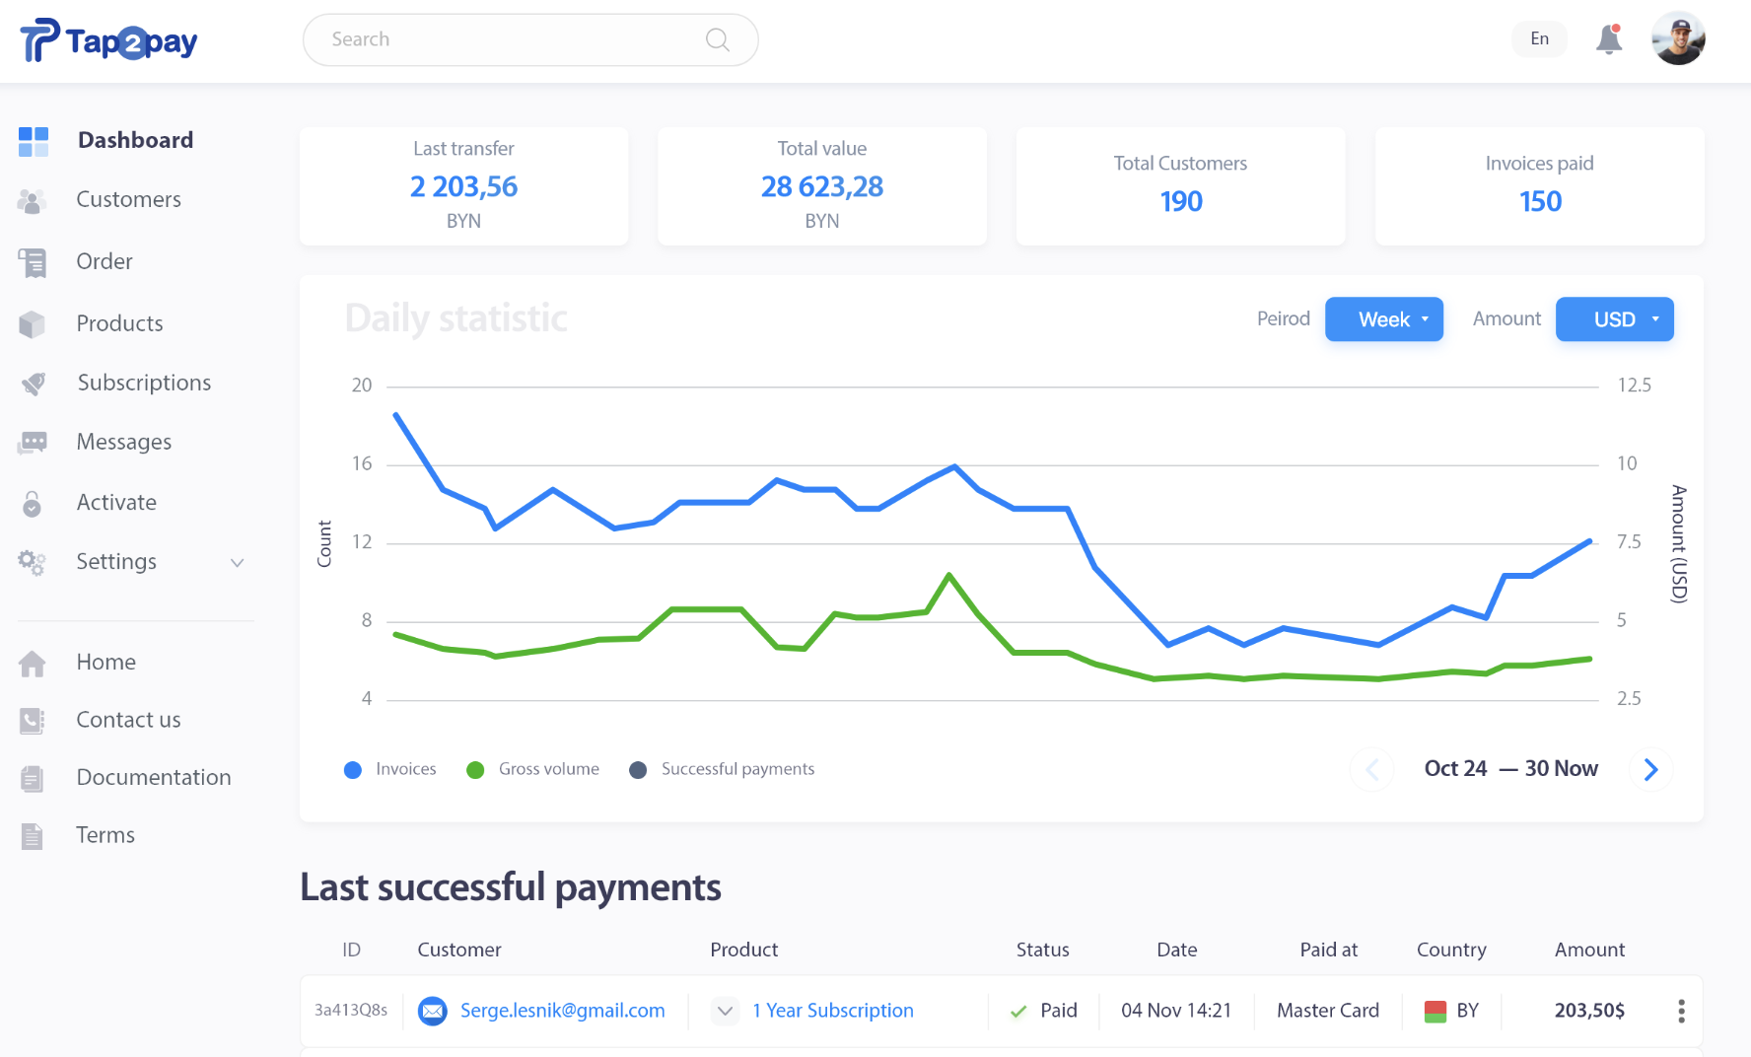The height and width of the screenshot is (1057, 1751).
Task: Open Messages page
Action: pos(124,442)
